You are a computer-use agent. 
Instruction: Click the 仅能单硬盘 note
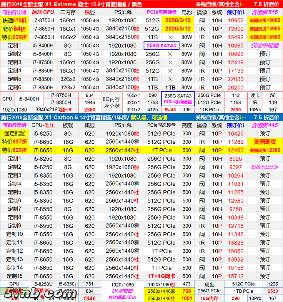pos(265,45)
